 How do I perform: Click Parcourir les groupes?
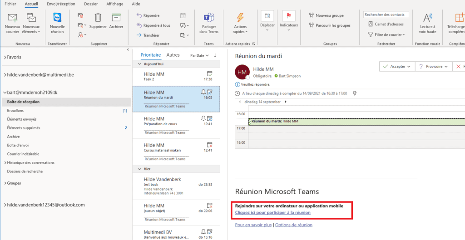(x=330, y=25)
